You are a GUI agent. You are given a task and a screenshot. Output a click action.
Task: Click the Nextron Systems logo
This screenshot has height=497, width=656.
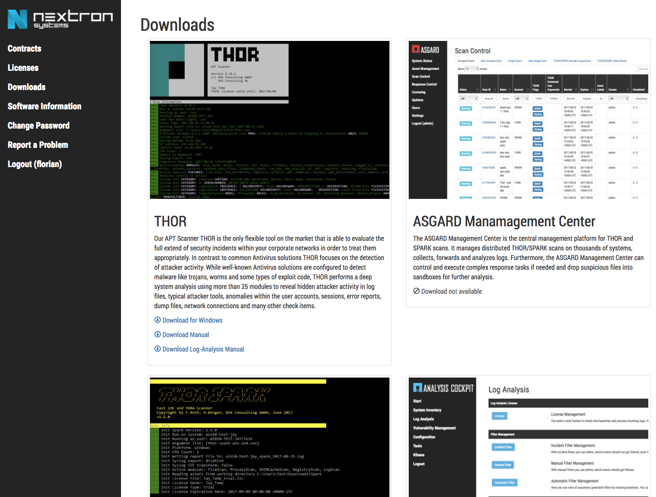pos(60,19)
